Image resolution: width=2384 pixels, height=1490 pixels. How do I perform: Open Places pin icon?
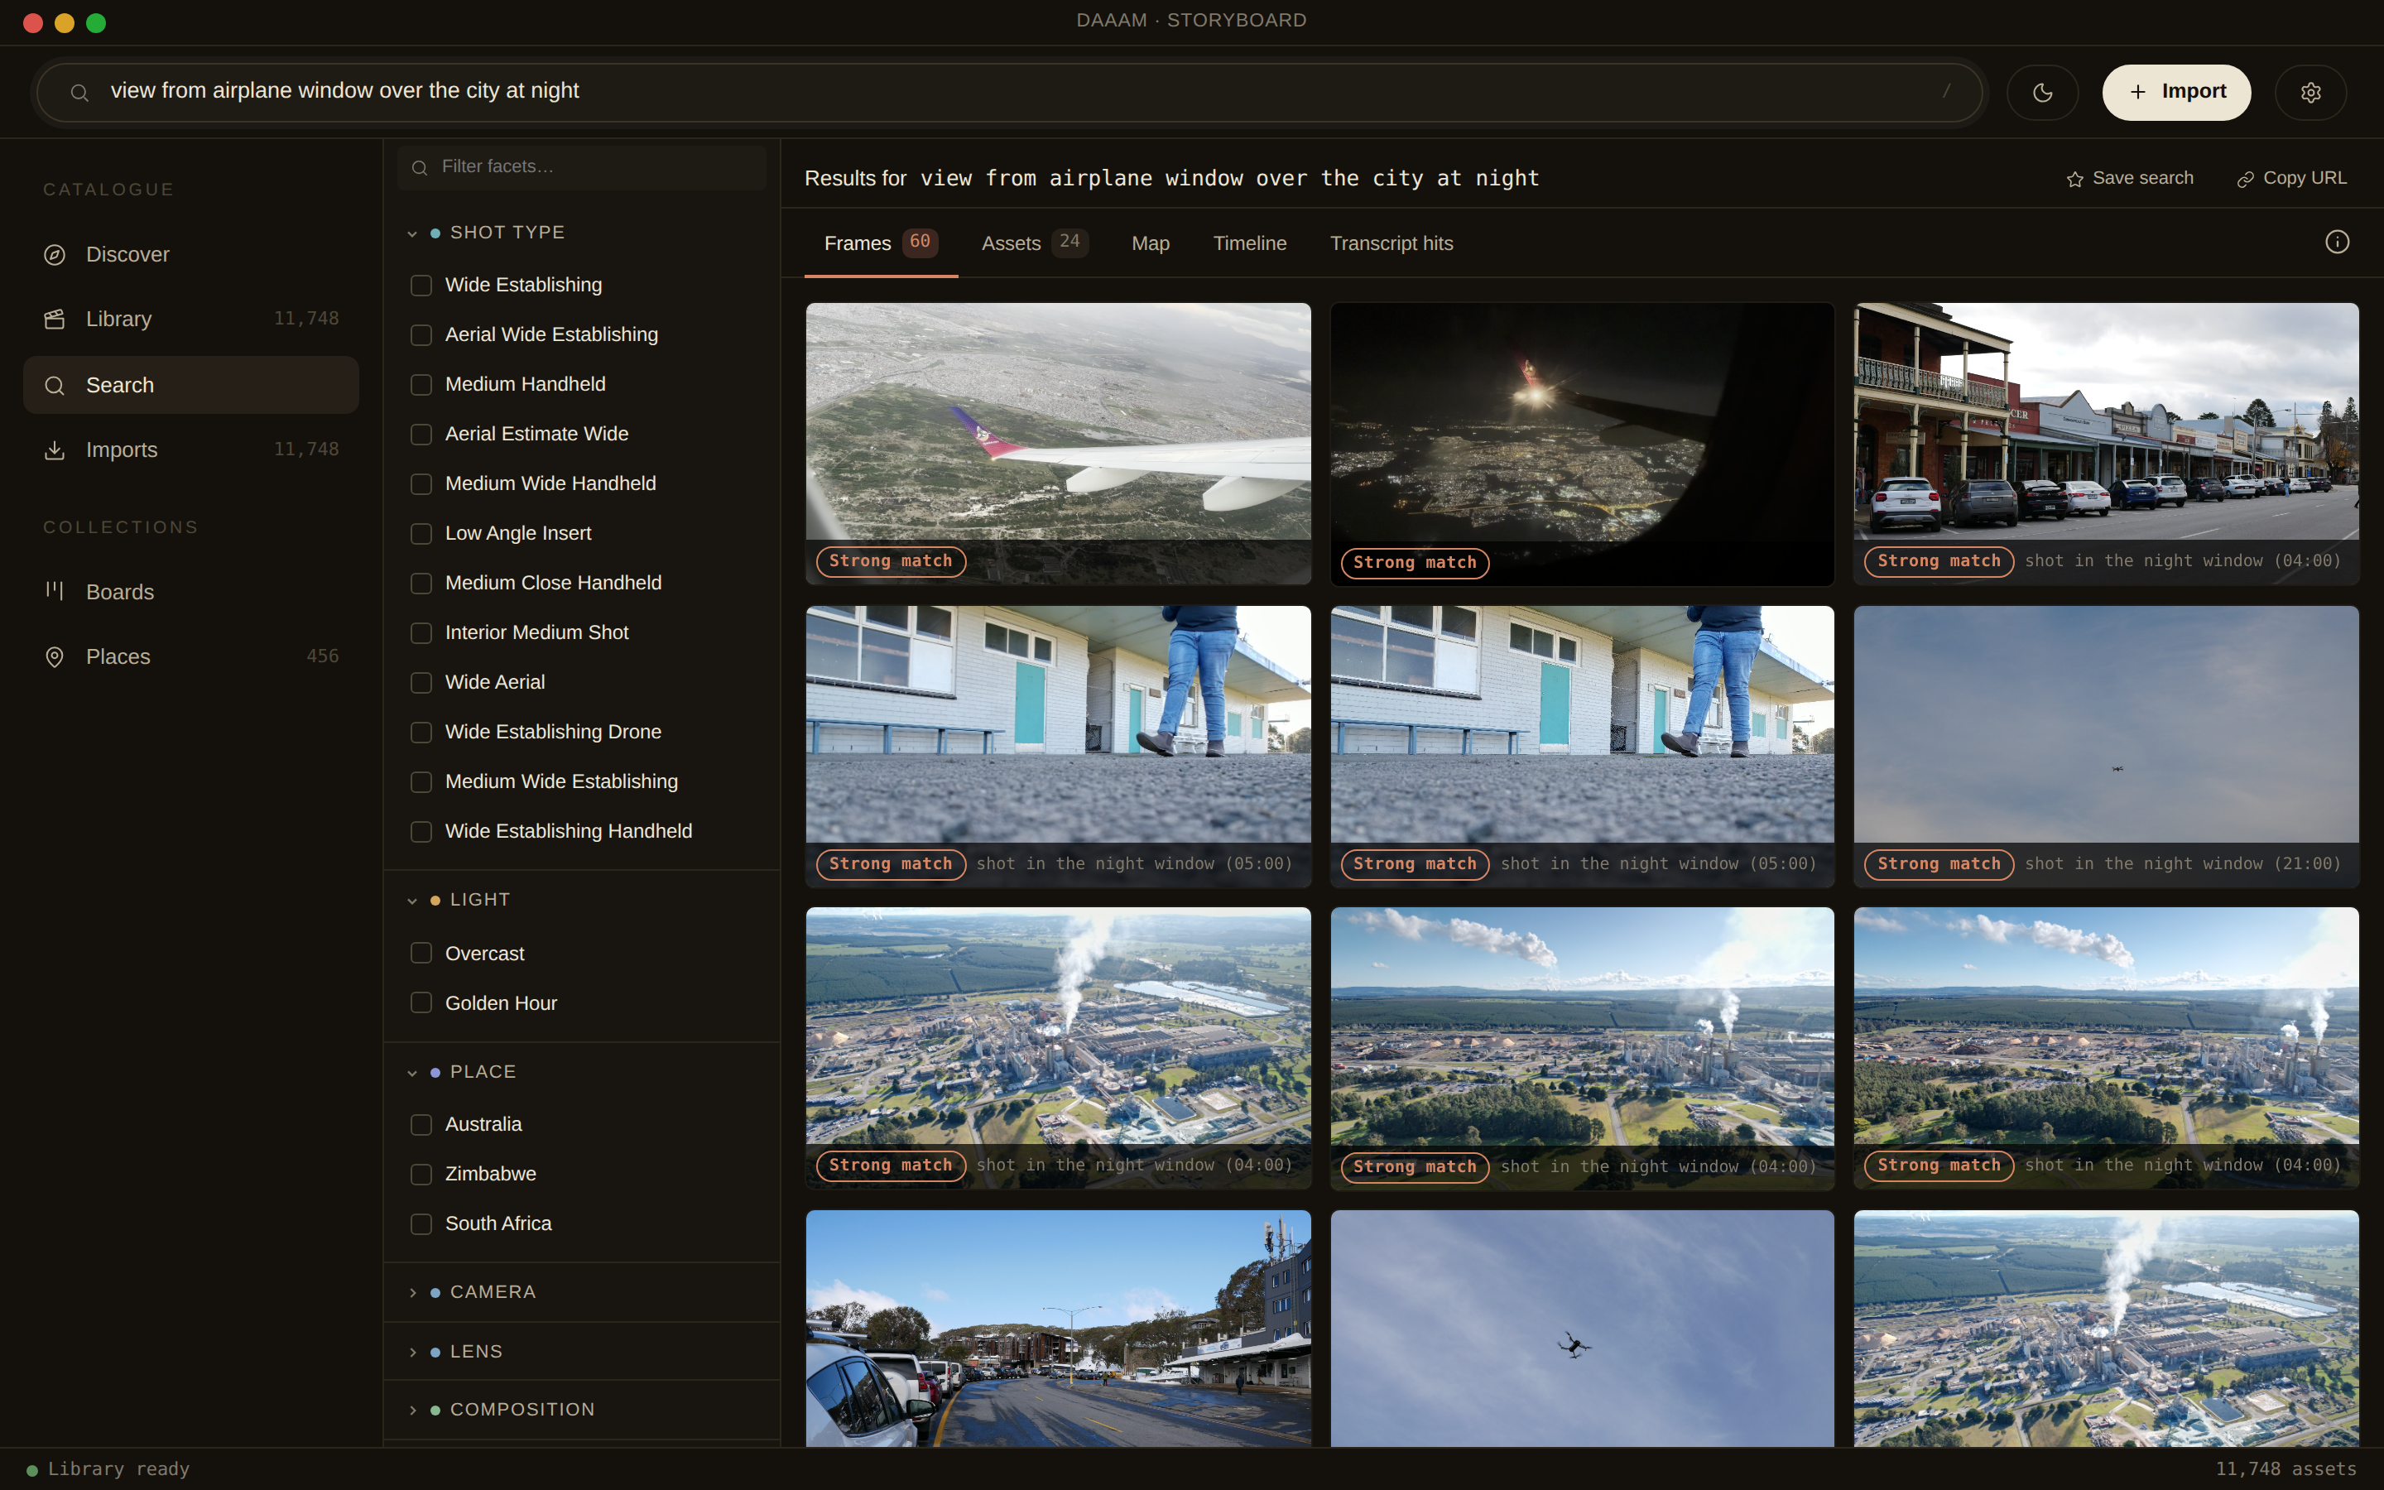coord(55,657)
